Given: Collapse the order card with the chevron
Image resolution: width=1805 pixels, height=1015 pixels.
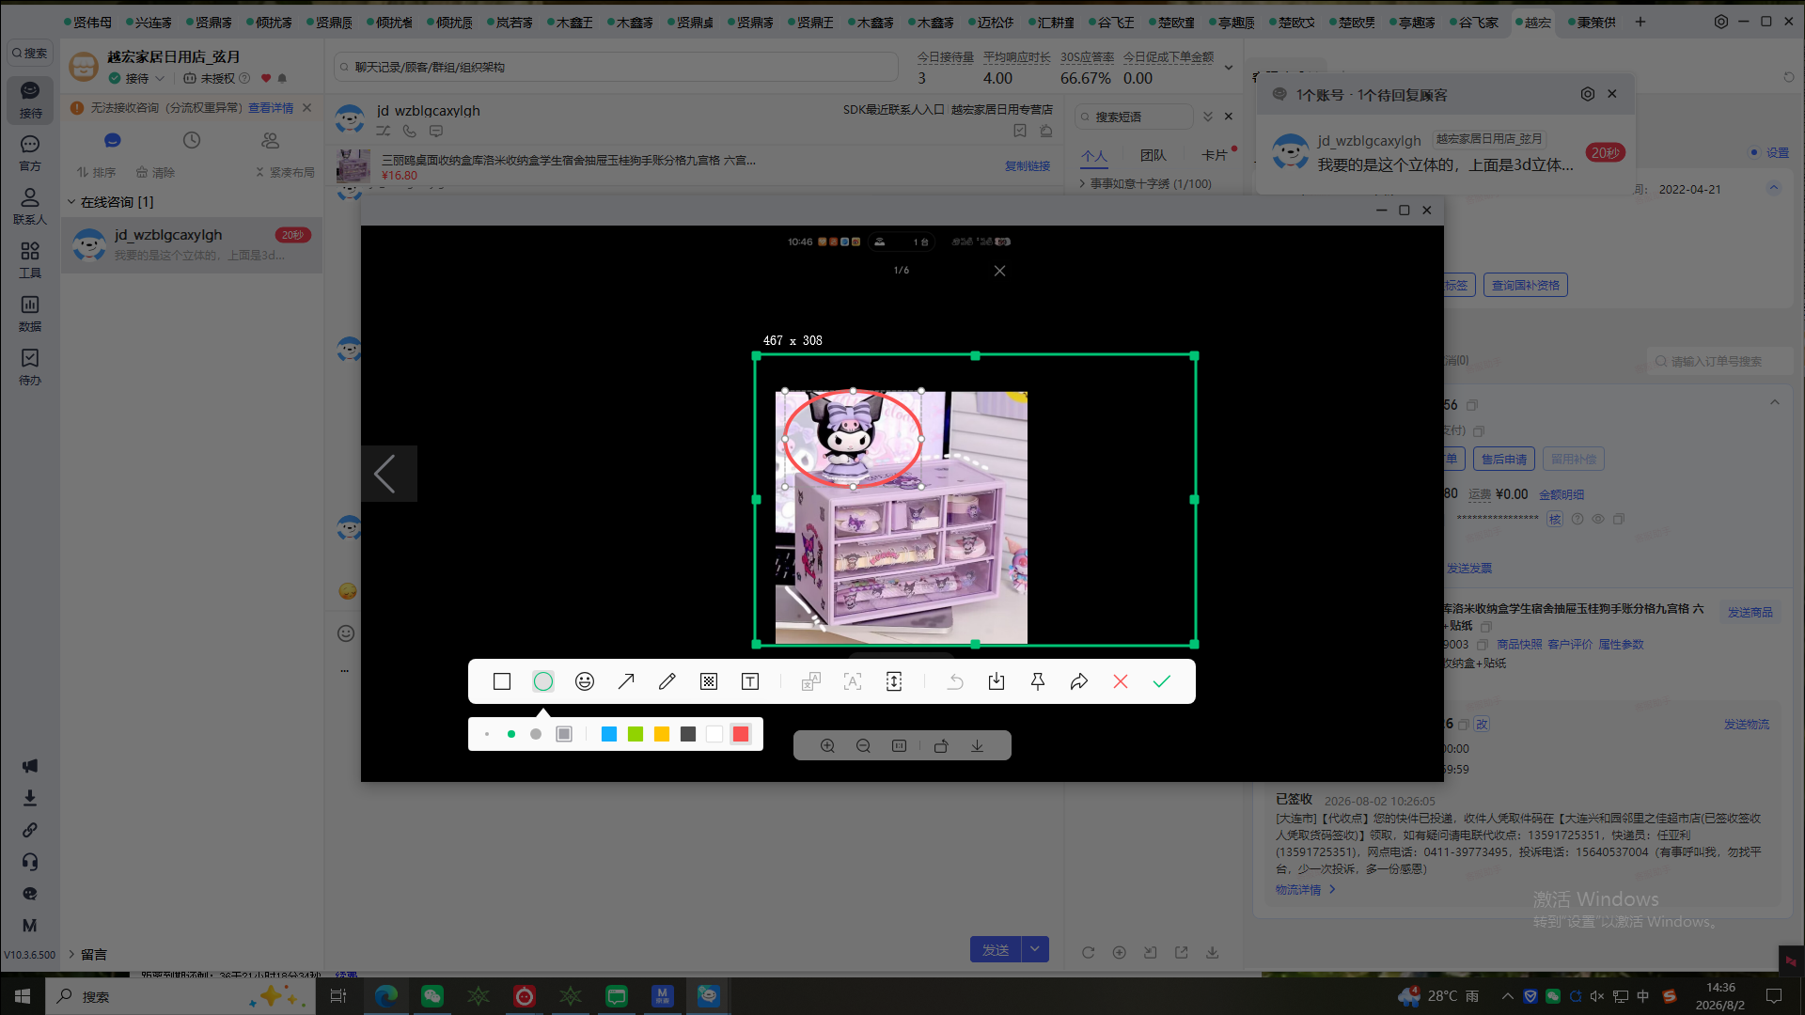Looking at the screenshot, I should [x=1775, y=402].
